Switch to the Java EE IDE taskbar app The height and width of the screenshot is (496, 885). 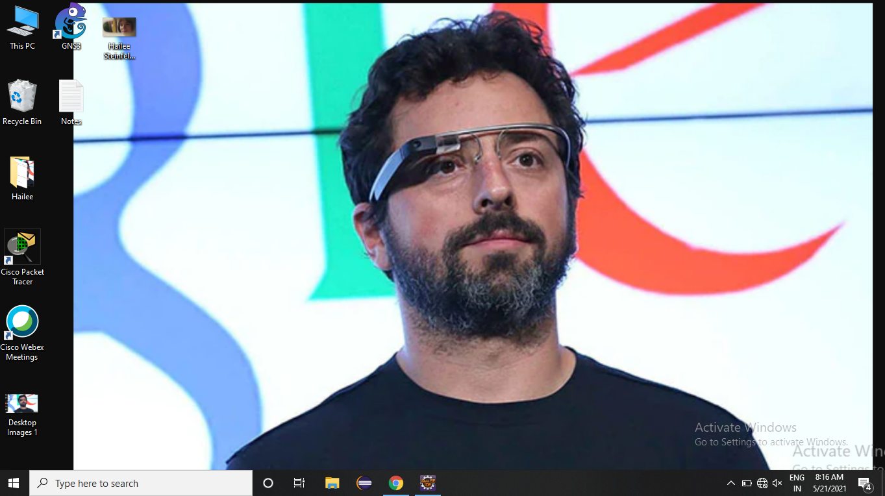[427, 483]
